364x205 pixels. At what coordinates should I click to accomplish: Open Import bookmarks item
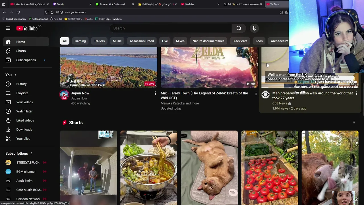(14, 19)
